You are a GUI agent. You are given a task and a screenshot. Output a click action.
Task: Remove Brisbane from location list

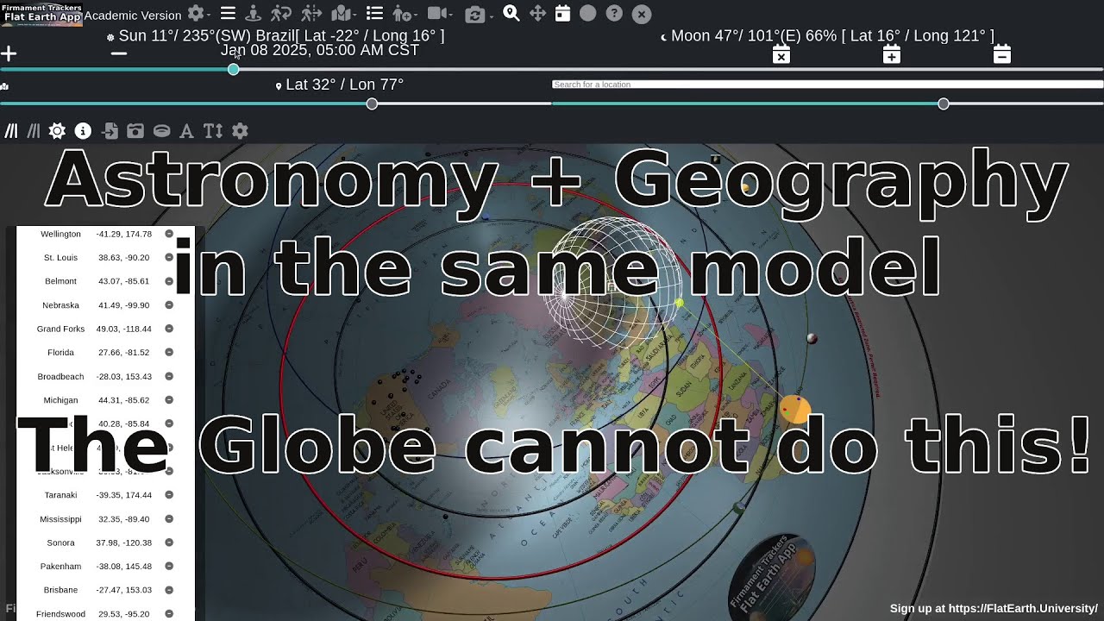point(169,590)
